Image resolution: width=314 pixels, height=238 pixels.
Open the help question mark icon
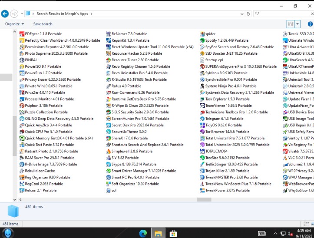point(310,24)
